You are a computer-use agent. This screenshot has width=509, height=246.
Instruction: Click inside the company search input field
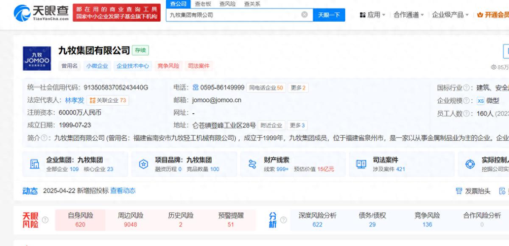click(x=233, y=15)
